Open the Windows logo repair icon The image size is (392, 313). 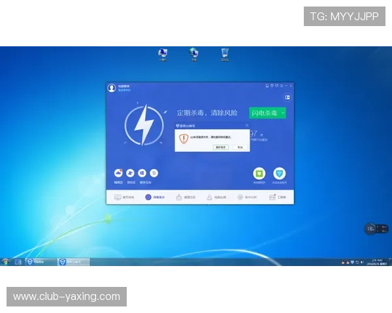(142, 173)
